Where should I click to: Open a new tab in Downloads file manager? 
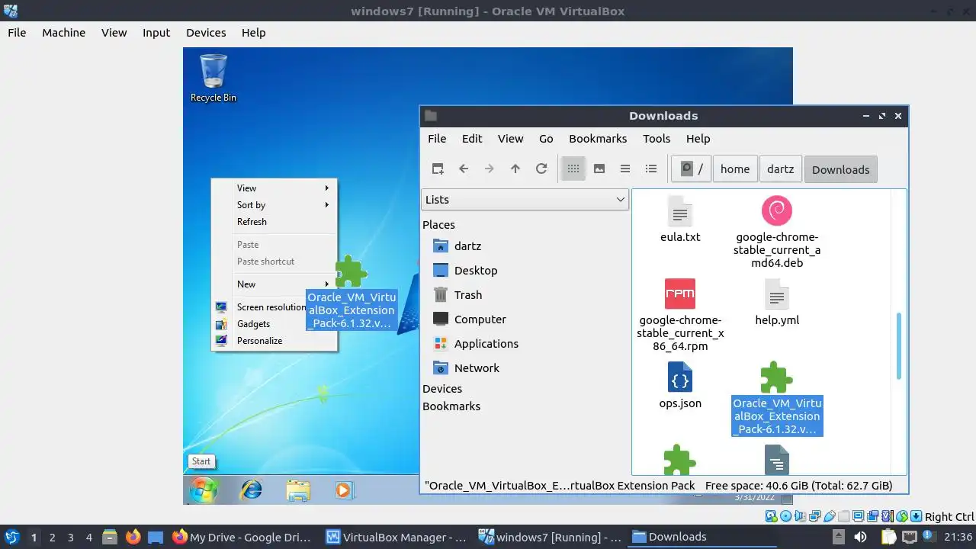(x=438, y=169)
